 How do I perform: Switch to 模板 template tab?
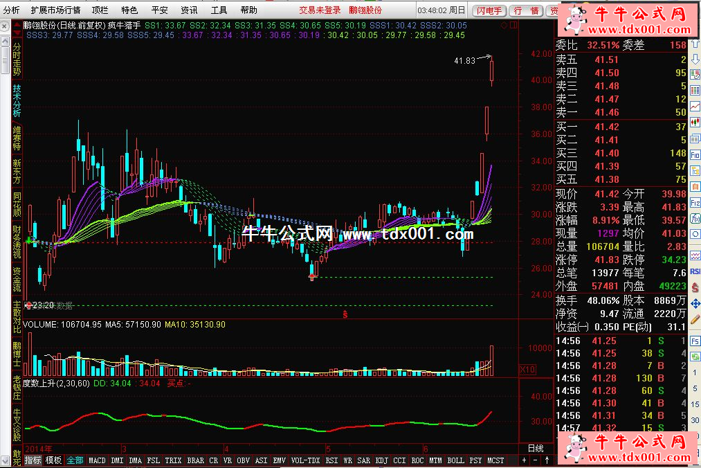click(54, 460)
